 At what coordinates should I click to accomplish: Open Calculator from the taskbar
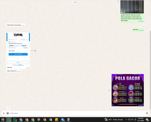coord(69,120)
